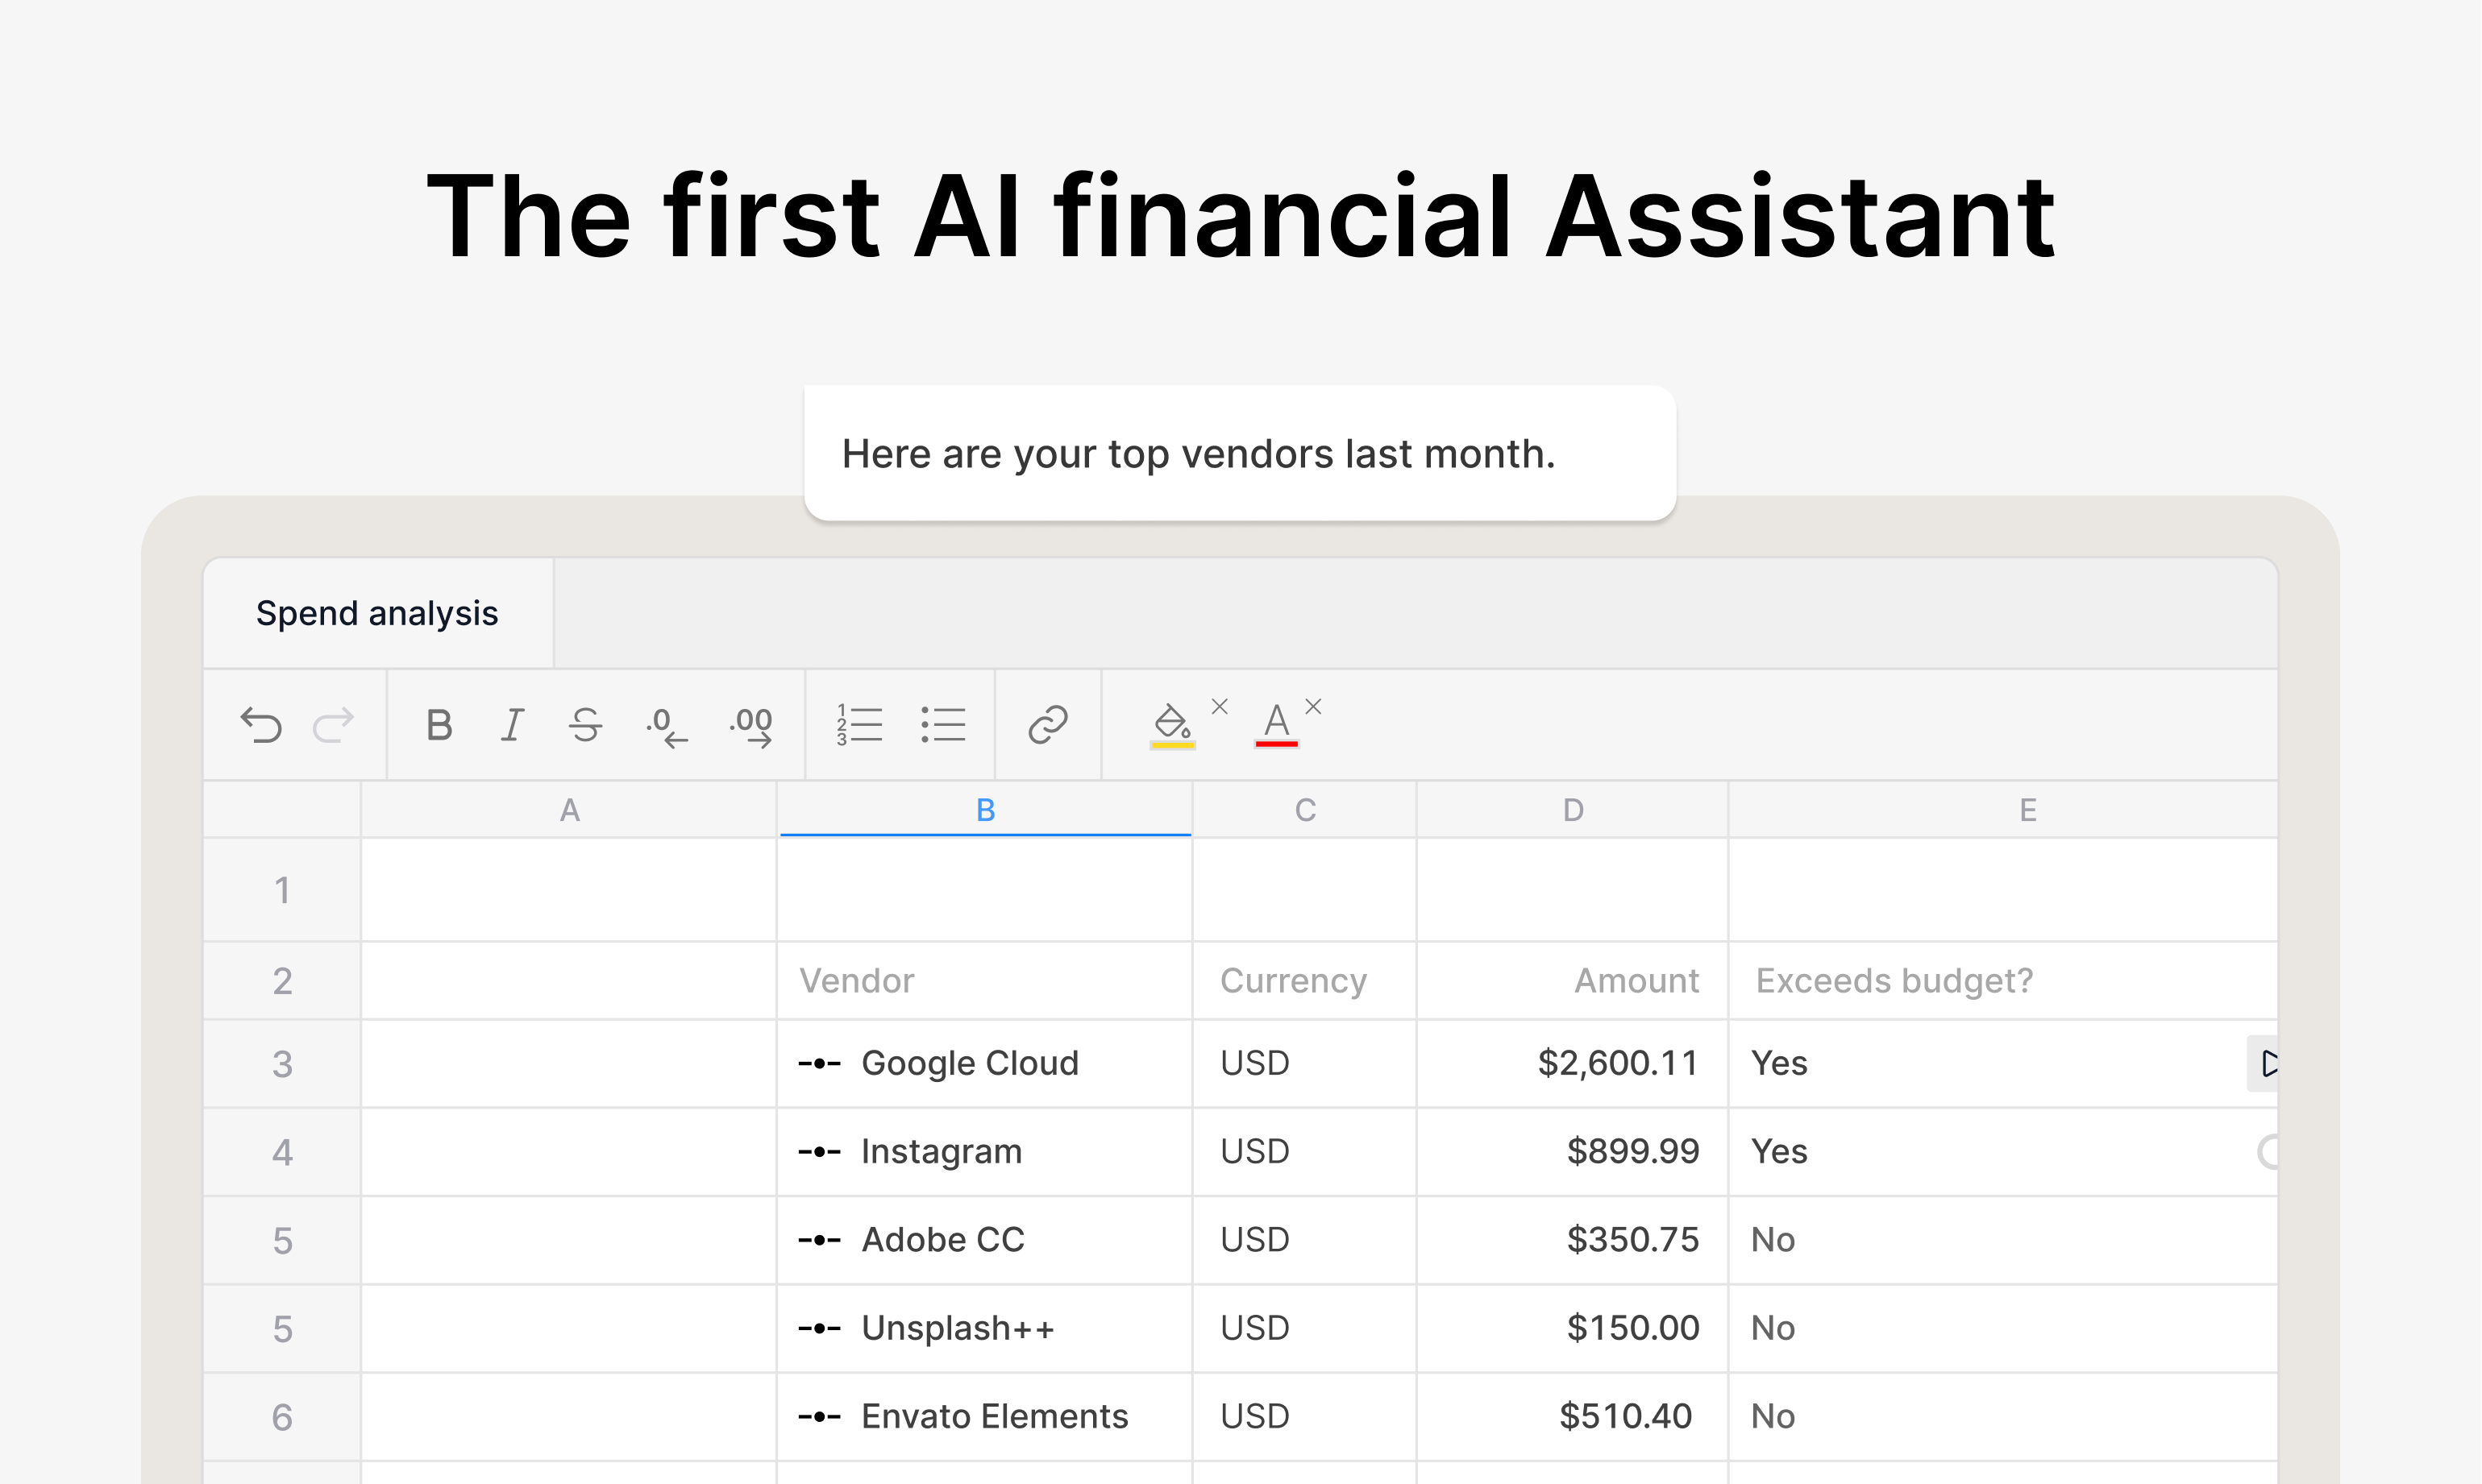Click the $899.99 amount cell
This screenshot has width=2482, height=1484.
coord(1573,1152)
